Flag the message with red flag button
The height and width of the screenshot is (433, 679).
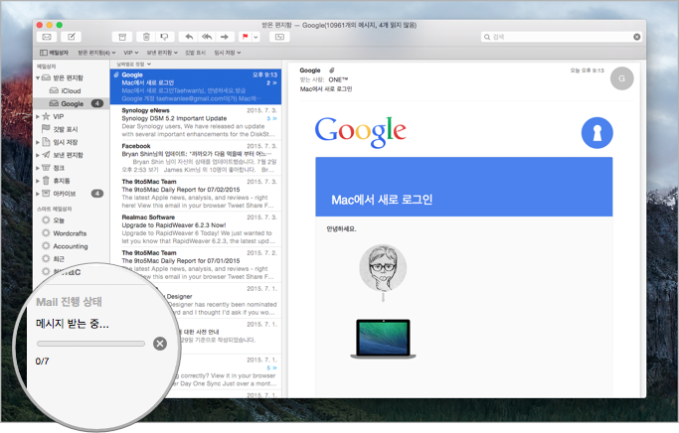[x=246, y=37]
